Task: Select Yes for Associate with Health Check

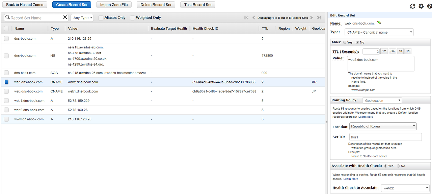Action: (x=385, y=166)
